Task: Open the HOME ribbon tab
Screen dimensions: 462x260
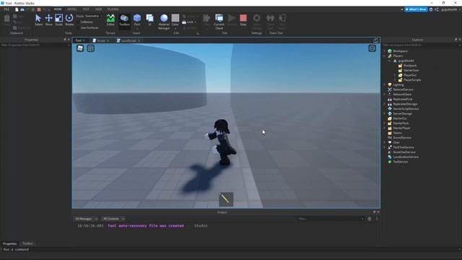Action: [x=58, y=9]
